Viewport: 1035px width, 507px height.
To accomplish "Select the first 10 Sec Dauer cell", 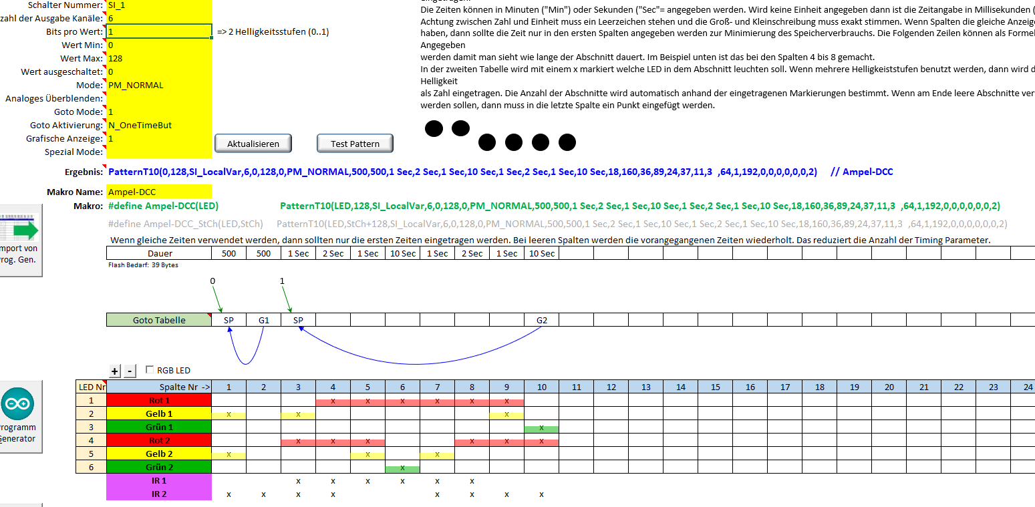I will (402, 253).
